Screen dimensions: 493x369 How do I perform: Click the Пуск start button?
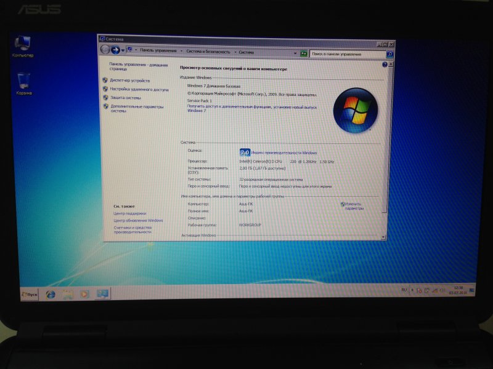pos(30,295)
